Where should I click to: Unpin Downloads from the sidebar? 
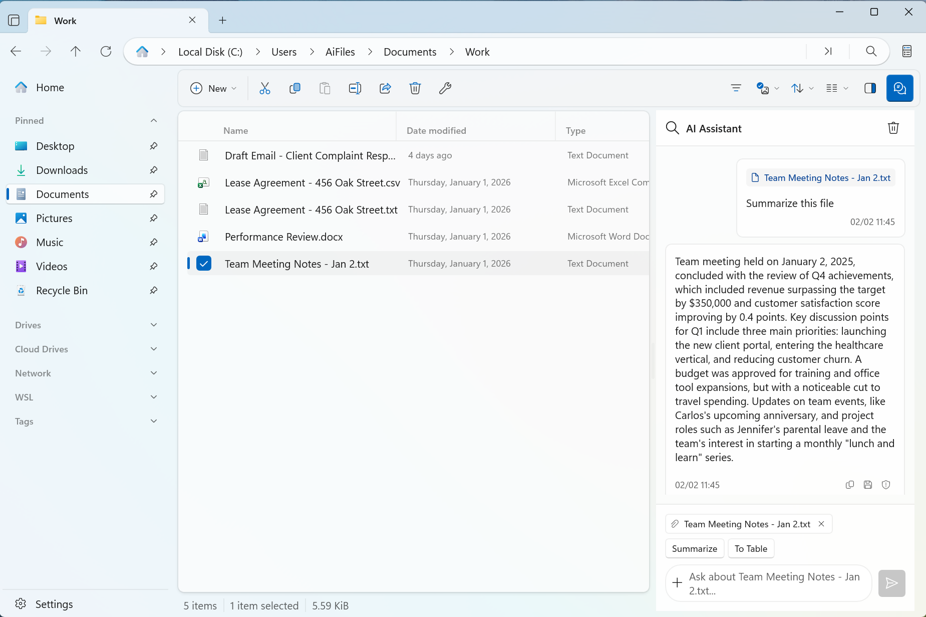point(154,170)
